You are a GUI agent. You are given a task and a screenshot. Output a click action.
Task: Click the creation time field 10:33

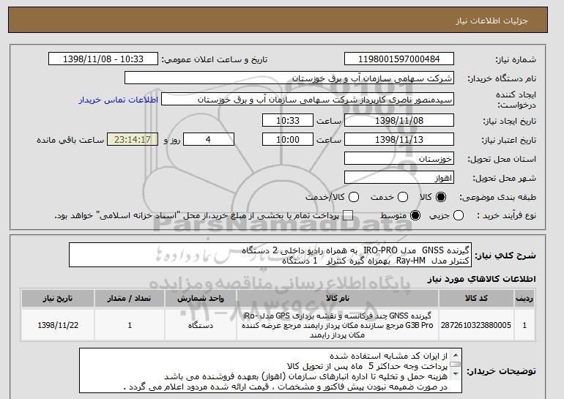point(288,120)
